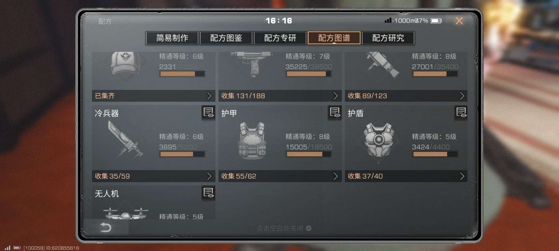
Task: Toggle the recipe view eye icon for 护甲
Action: tap(335, 113)
